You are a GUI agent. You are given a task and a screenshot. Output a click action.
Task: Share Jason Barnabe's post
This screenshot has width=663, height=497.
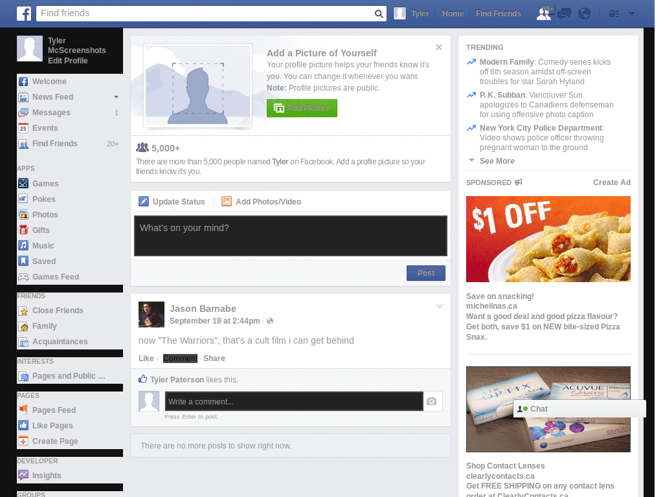click(x=214, y=359)
